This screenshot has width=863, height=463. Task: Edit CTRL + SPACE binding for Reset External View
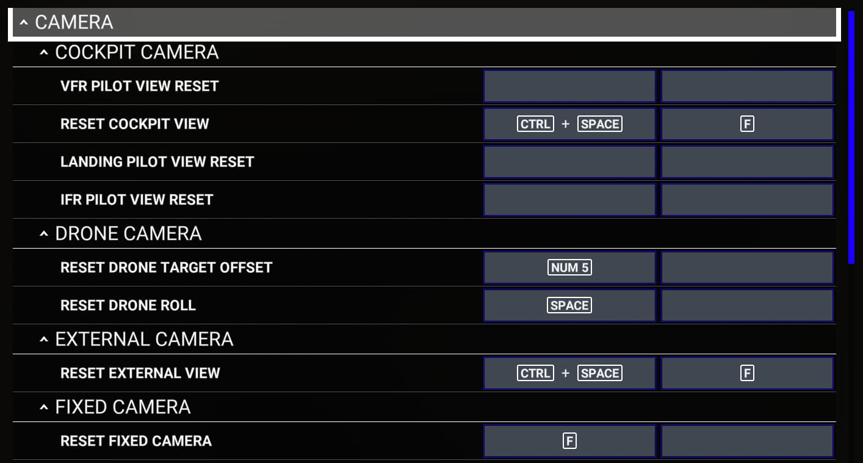pyautogui.click(x=569, y=373)
